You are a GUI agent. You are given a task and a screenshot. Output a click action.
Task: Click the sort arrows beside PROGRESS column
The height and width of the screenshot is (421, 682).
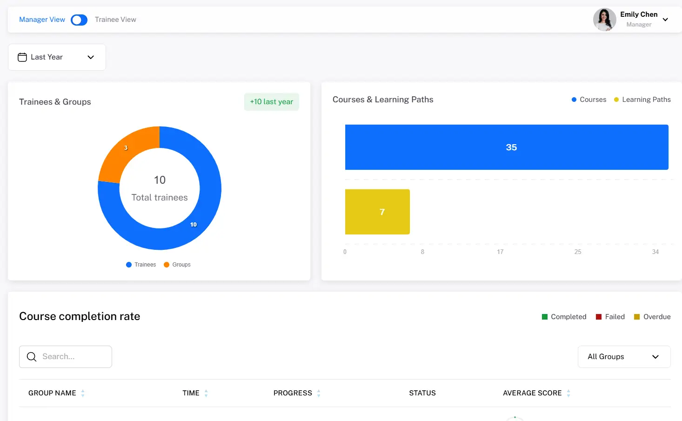[318, 393]
